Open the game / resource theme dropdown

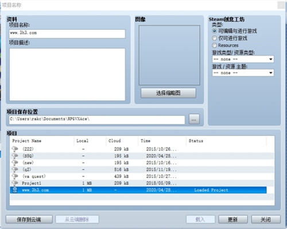243,73
